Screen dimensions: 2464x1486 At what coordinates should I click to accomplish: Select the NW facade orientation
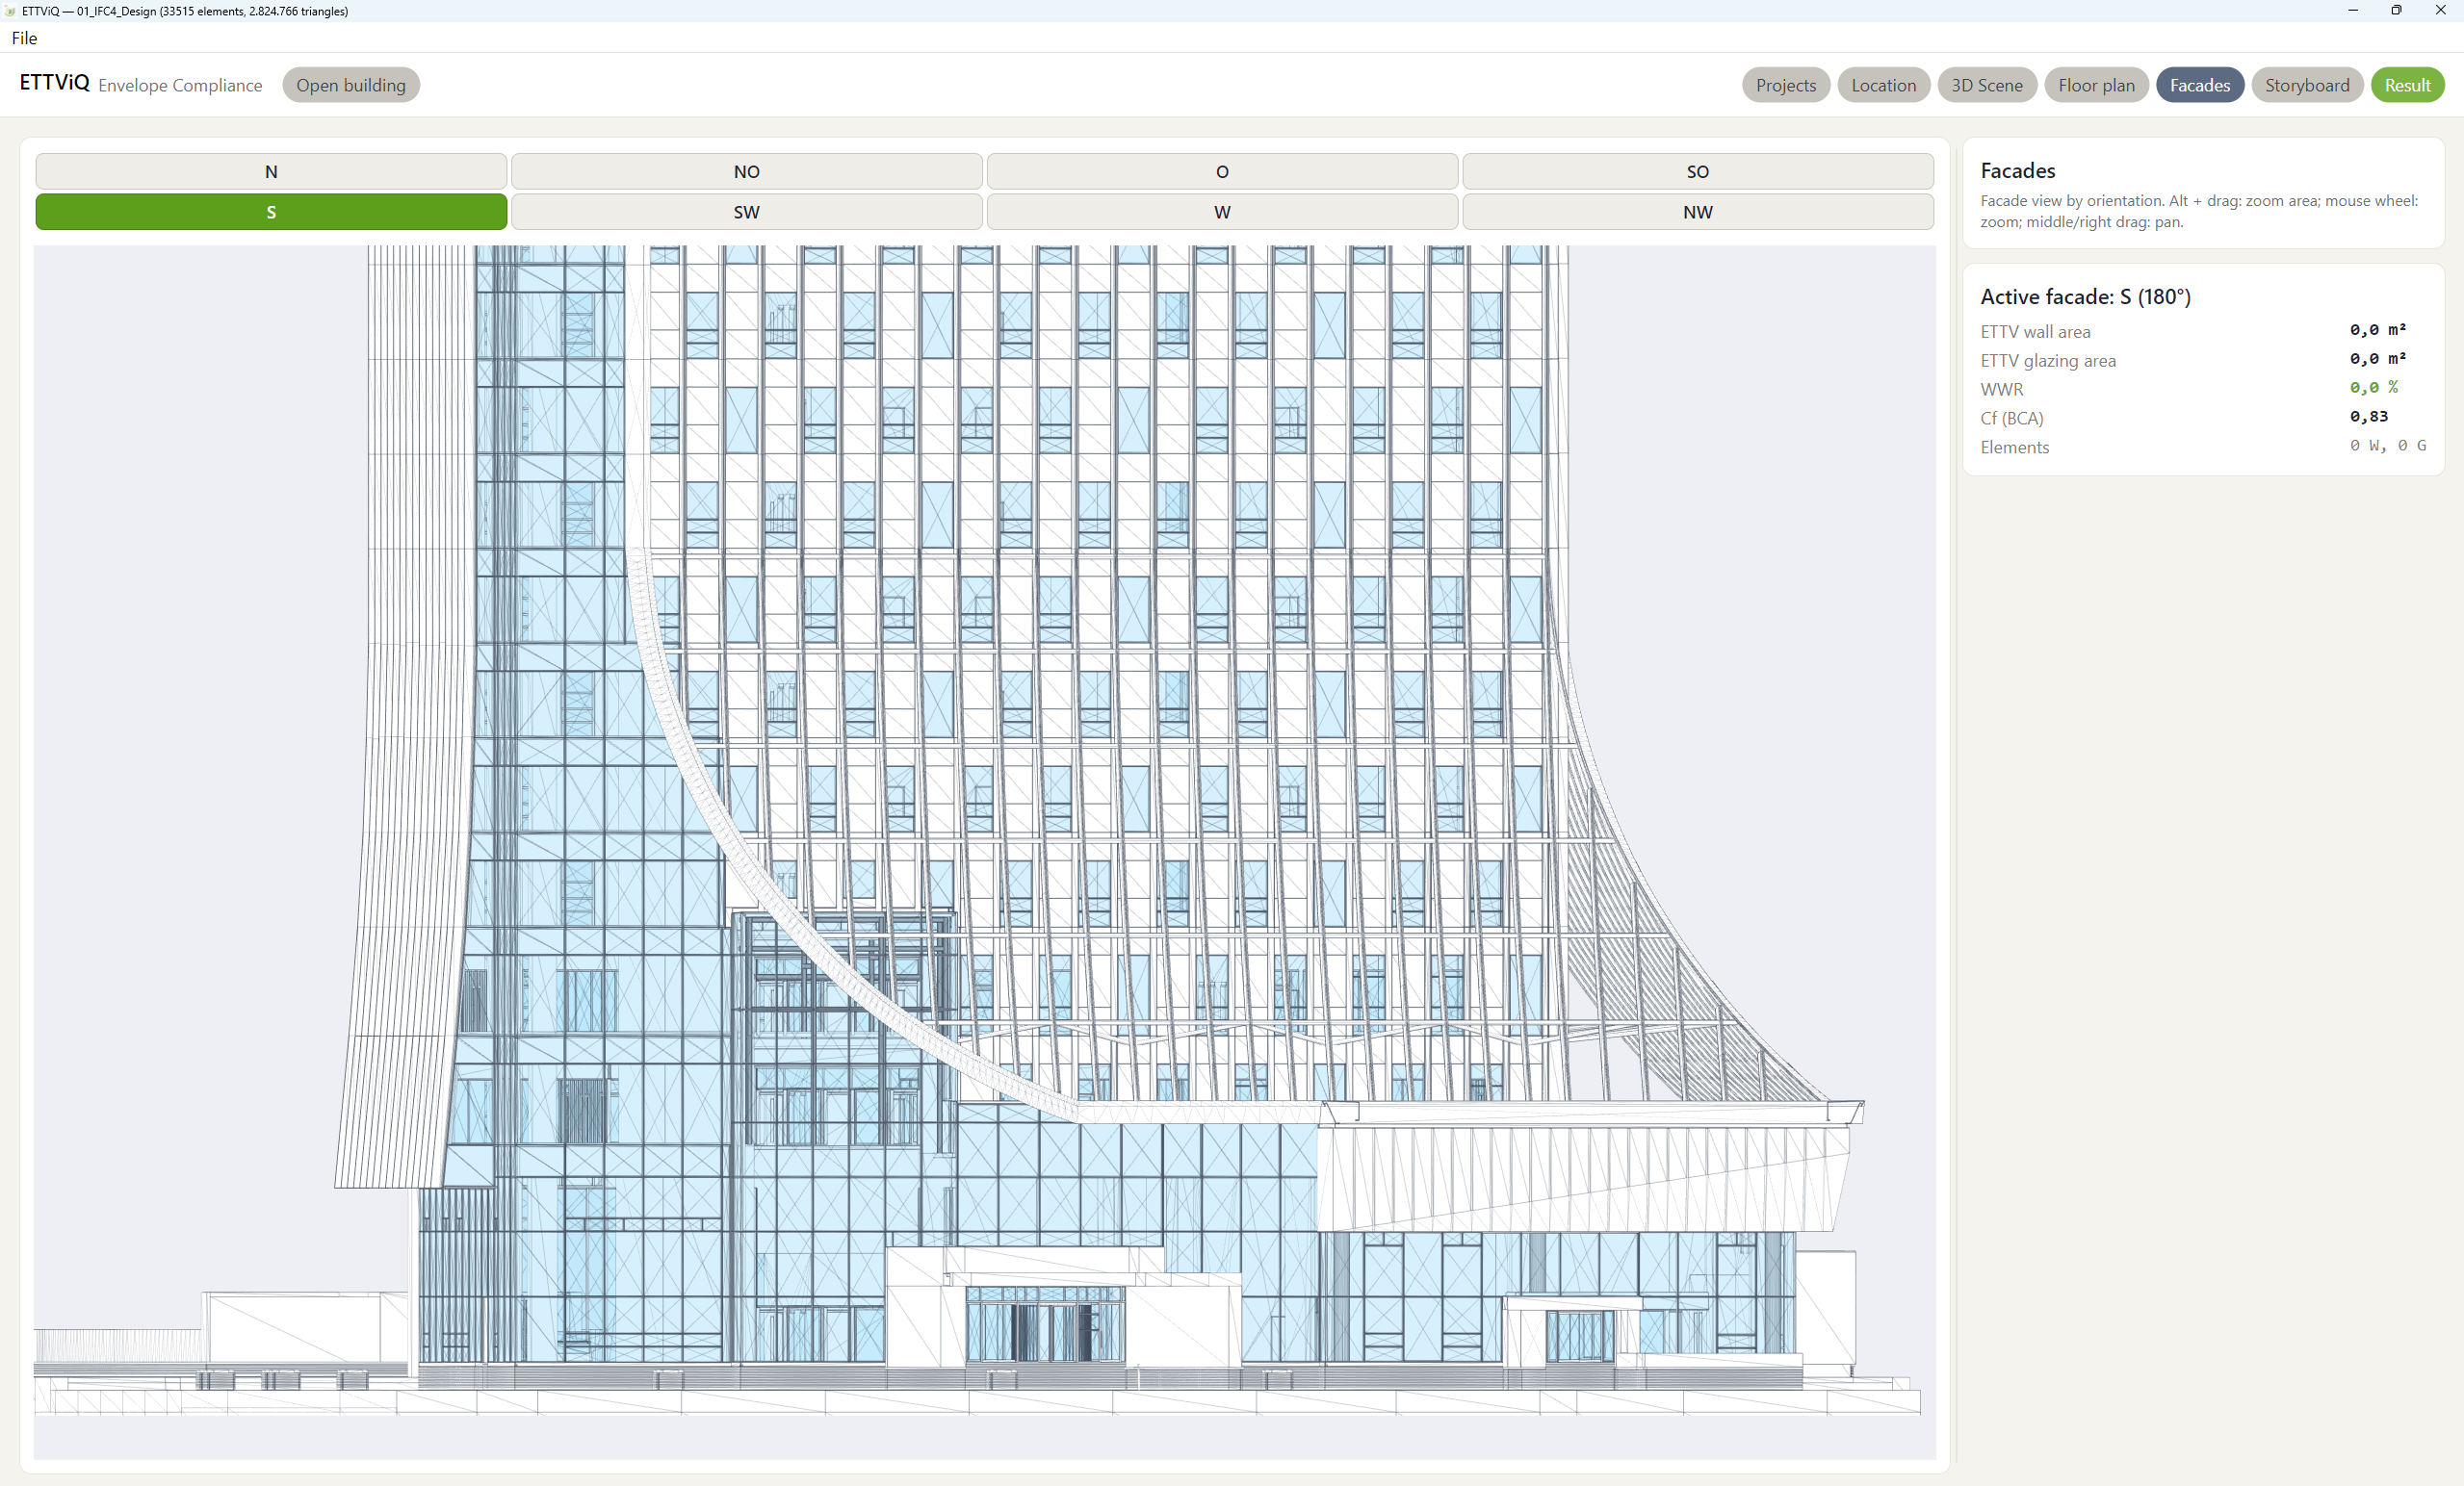1698,212
